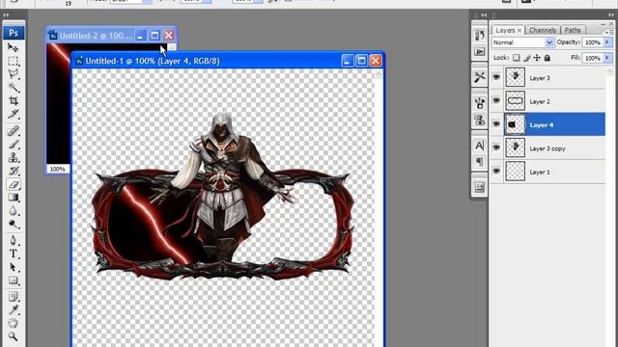
Task: Toggle visibility of Layer 3 copy
Action: coord(496,147)
